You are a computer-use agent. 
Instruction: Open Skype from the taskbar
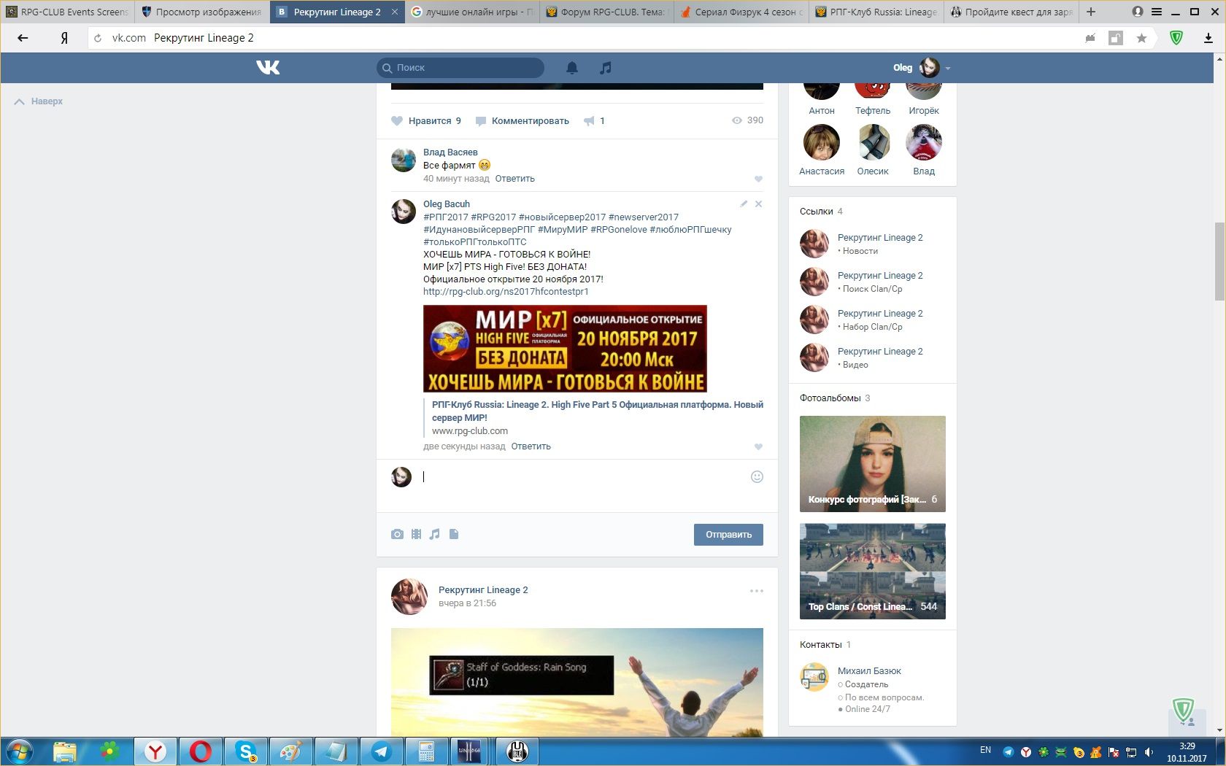coord(246,751)
